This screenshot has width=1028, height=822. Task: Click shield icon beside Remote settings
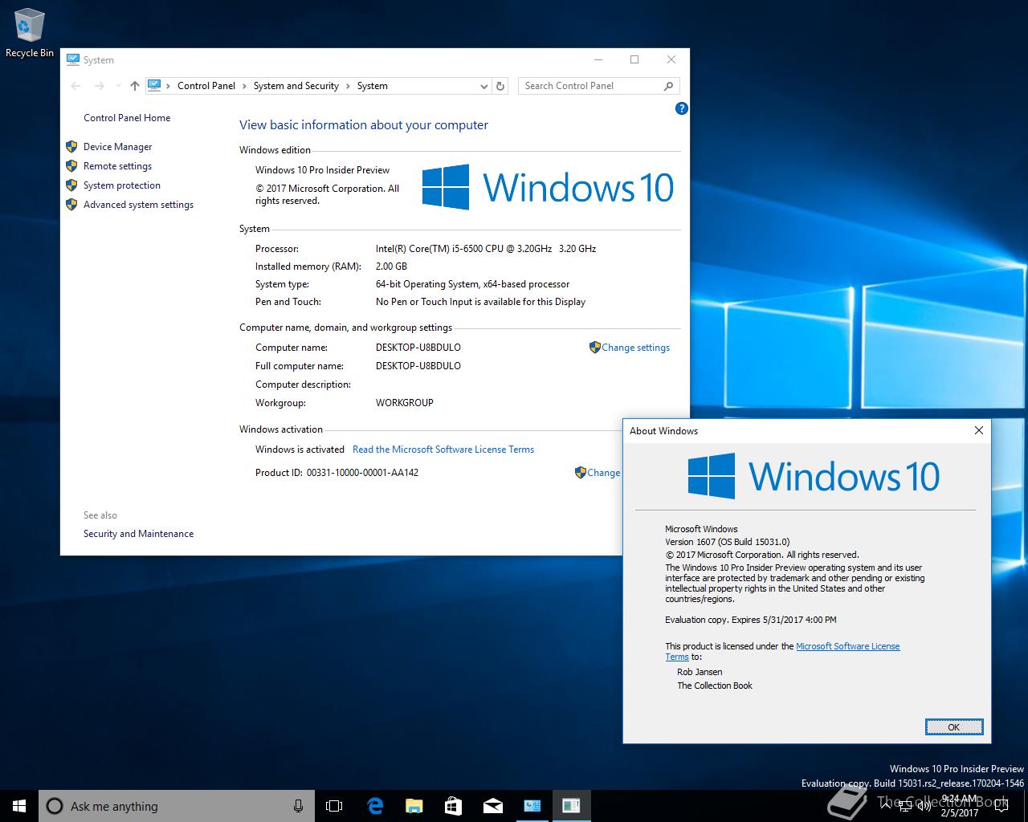coord(71,165)
